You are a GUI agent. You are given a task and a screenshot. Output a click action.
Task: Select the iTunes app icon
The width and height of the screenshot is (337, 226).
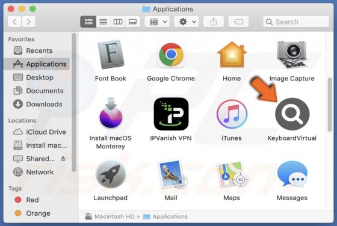(232, 114)
